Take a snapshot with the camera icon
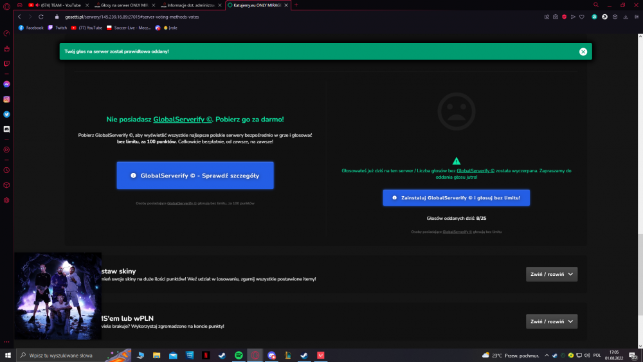The image size is (643, 362). pos(556,17)
